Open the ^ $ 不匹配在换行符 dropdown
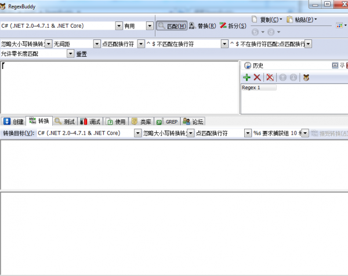The width and height of the screenshot is (348, 276). (x=224, y=44)
